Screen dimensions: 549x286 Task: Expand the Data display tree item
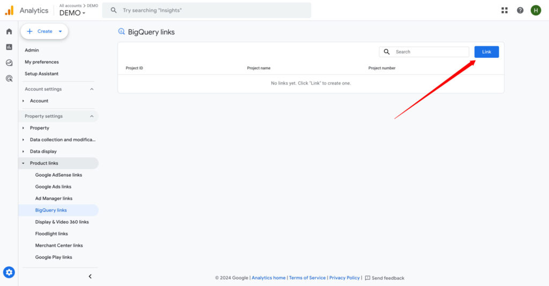pyautogui.click(x=43, y=152)
